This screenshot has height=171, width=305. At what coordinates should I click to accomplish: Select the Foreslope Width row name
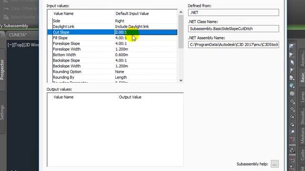point(67,49)
